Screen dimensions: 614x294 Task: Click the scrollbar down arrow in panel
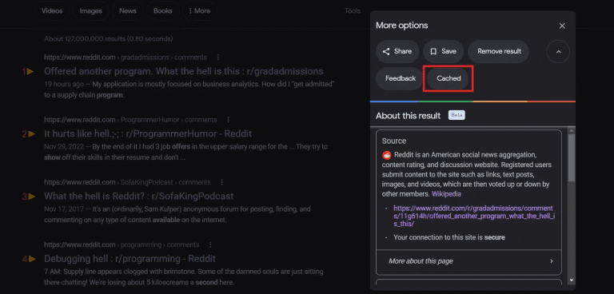[572, 280]
